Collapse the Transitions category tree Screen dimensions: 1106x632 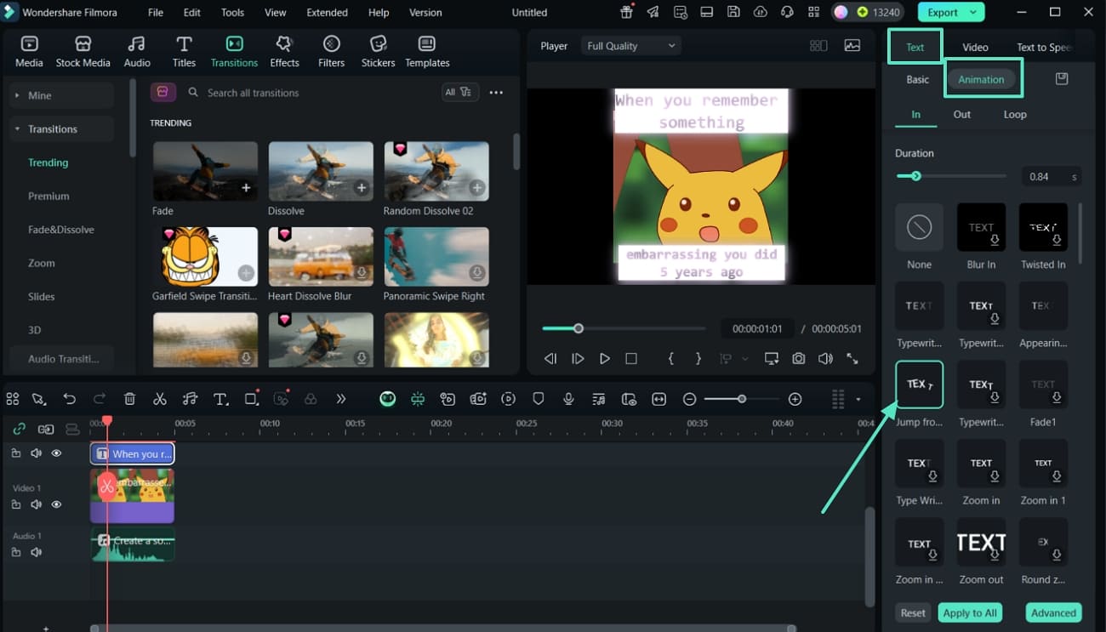tap(17, 129)
